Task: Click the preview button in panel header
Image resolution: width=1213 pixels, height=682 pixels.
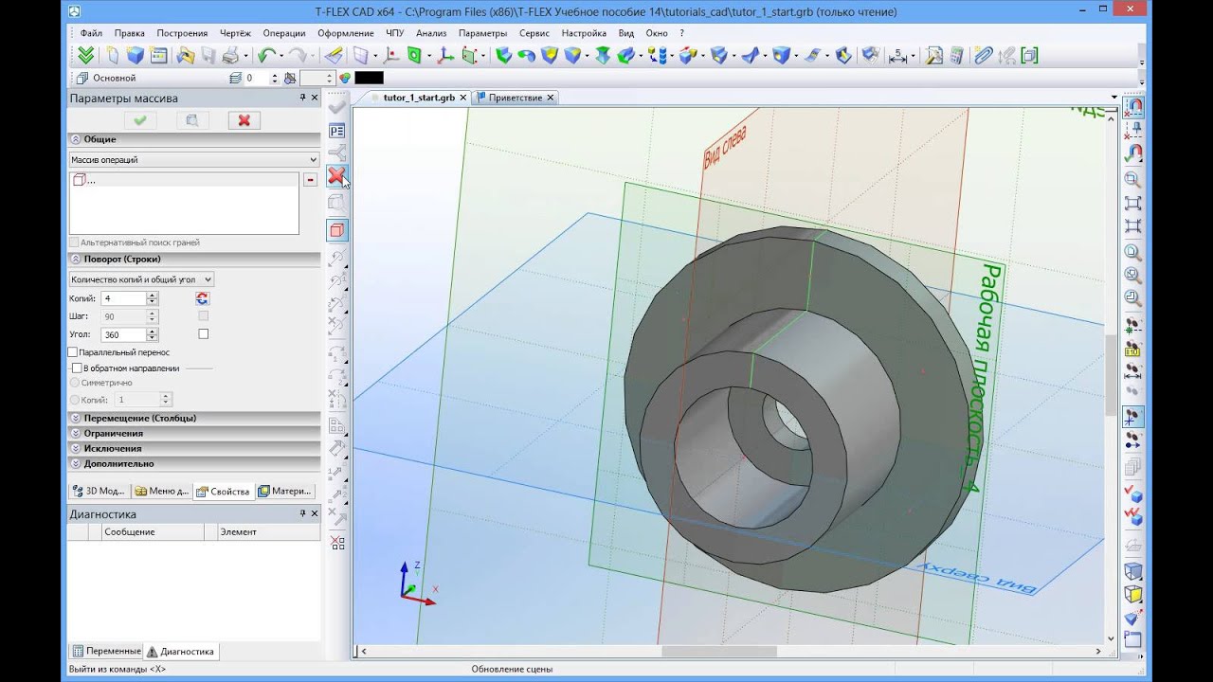Action: coord(191,120)
